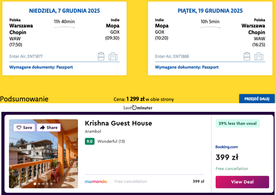This screenshot has width=276, height=195.
Task: Click the Wonderful (13) reviews text
Action: coord(111,141)
